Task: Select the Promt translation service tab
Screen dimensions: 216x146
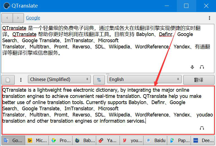Action: tap(61, 140)
